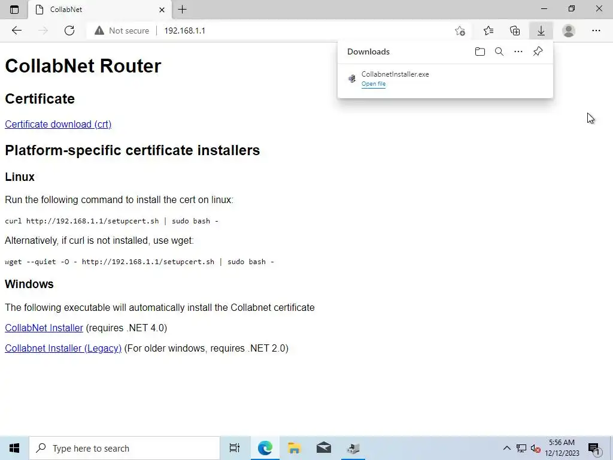The width and height of the screenshot is (613, 460).
Task: Open the clock showing 5:56 AM
Action: [x=562, y=448]
